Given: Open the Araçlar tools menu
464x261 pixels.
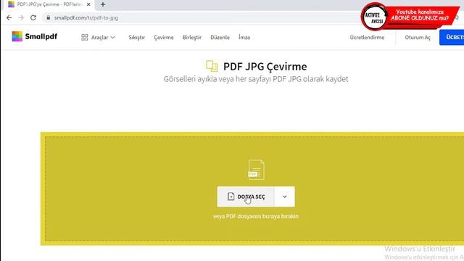Looking at the screenshot, I should point(98,37).
